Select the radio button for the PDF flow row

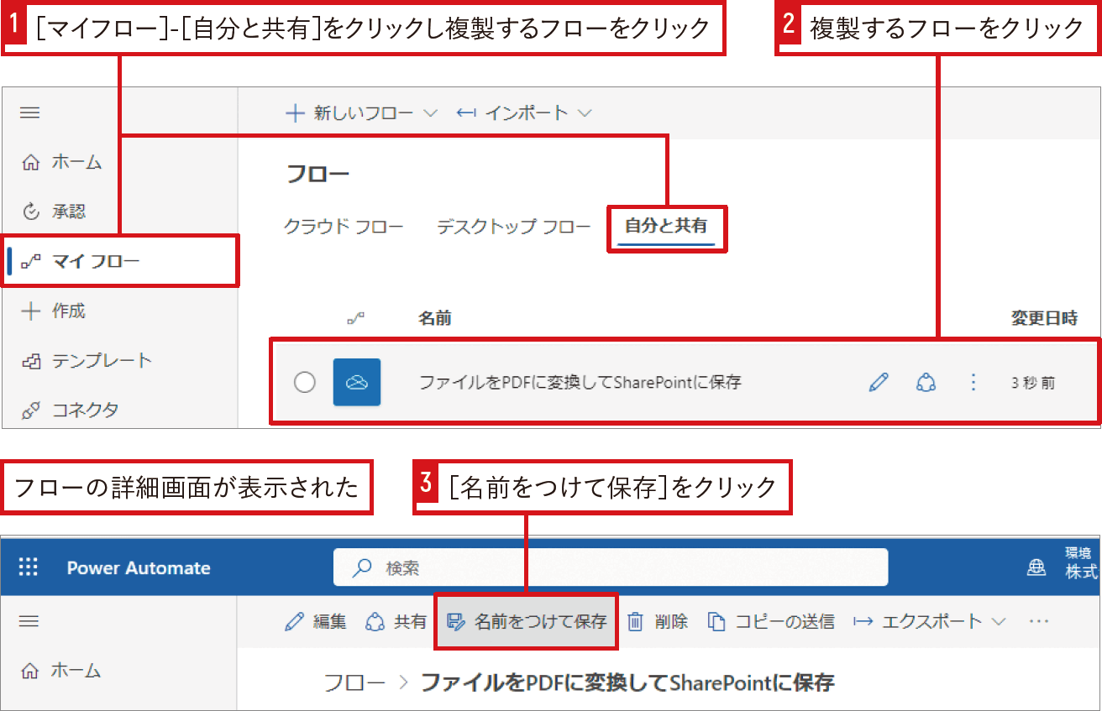tap(305, 383)
